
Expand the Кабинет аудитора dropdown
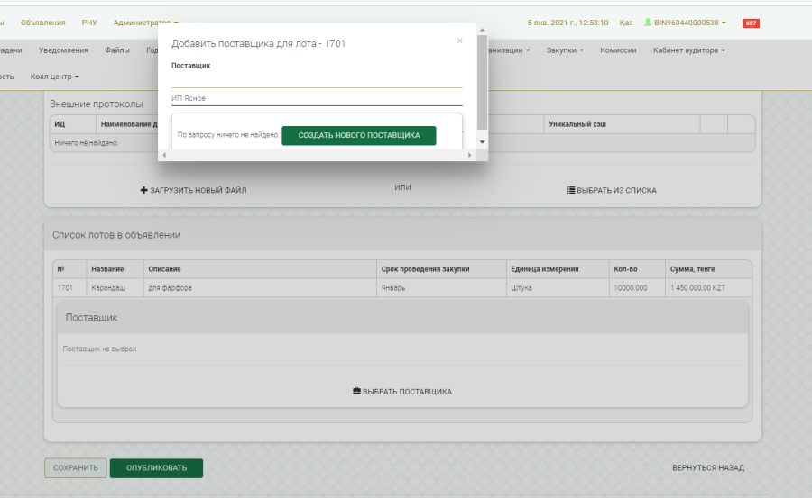coord(688,50)
